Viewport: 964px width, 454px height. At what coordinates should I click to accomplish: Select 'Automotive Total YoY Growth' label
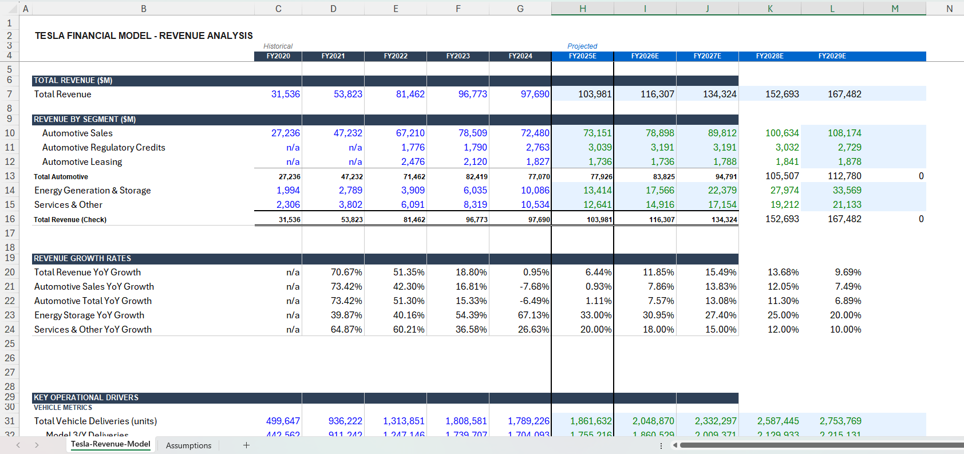[93, 301]
